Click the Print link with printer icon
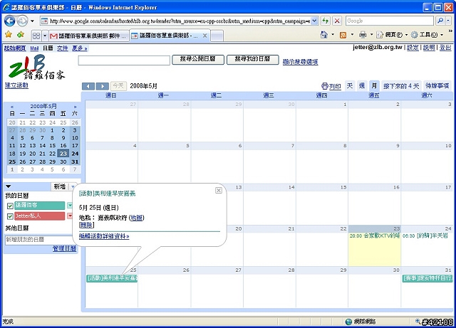 pyautogui.click(x=331, y=86)
